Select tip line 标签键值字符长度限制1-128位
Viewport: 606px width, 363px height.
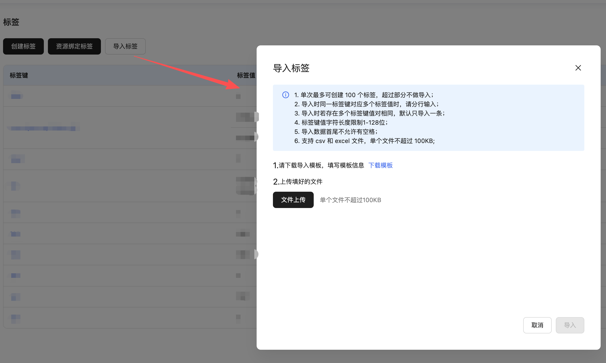click(341, 123)
